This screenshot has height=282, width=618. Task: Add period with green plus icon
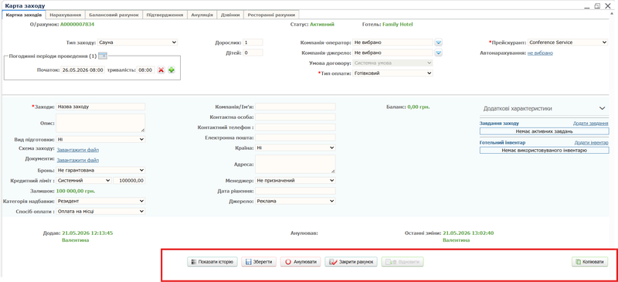click(x=171, y=70)
